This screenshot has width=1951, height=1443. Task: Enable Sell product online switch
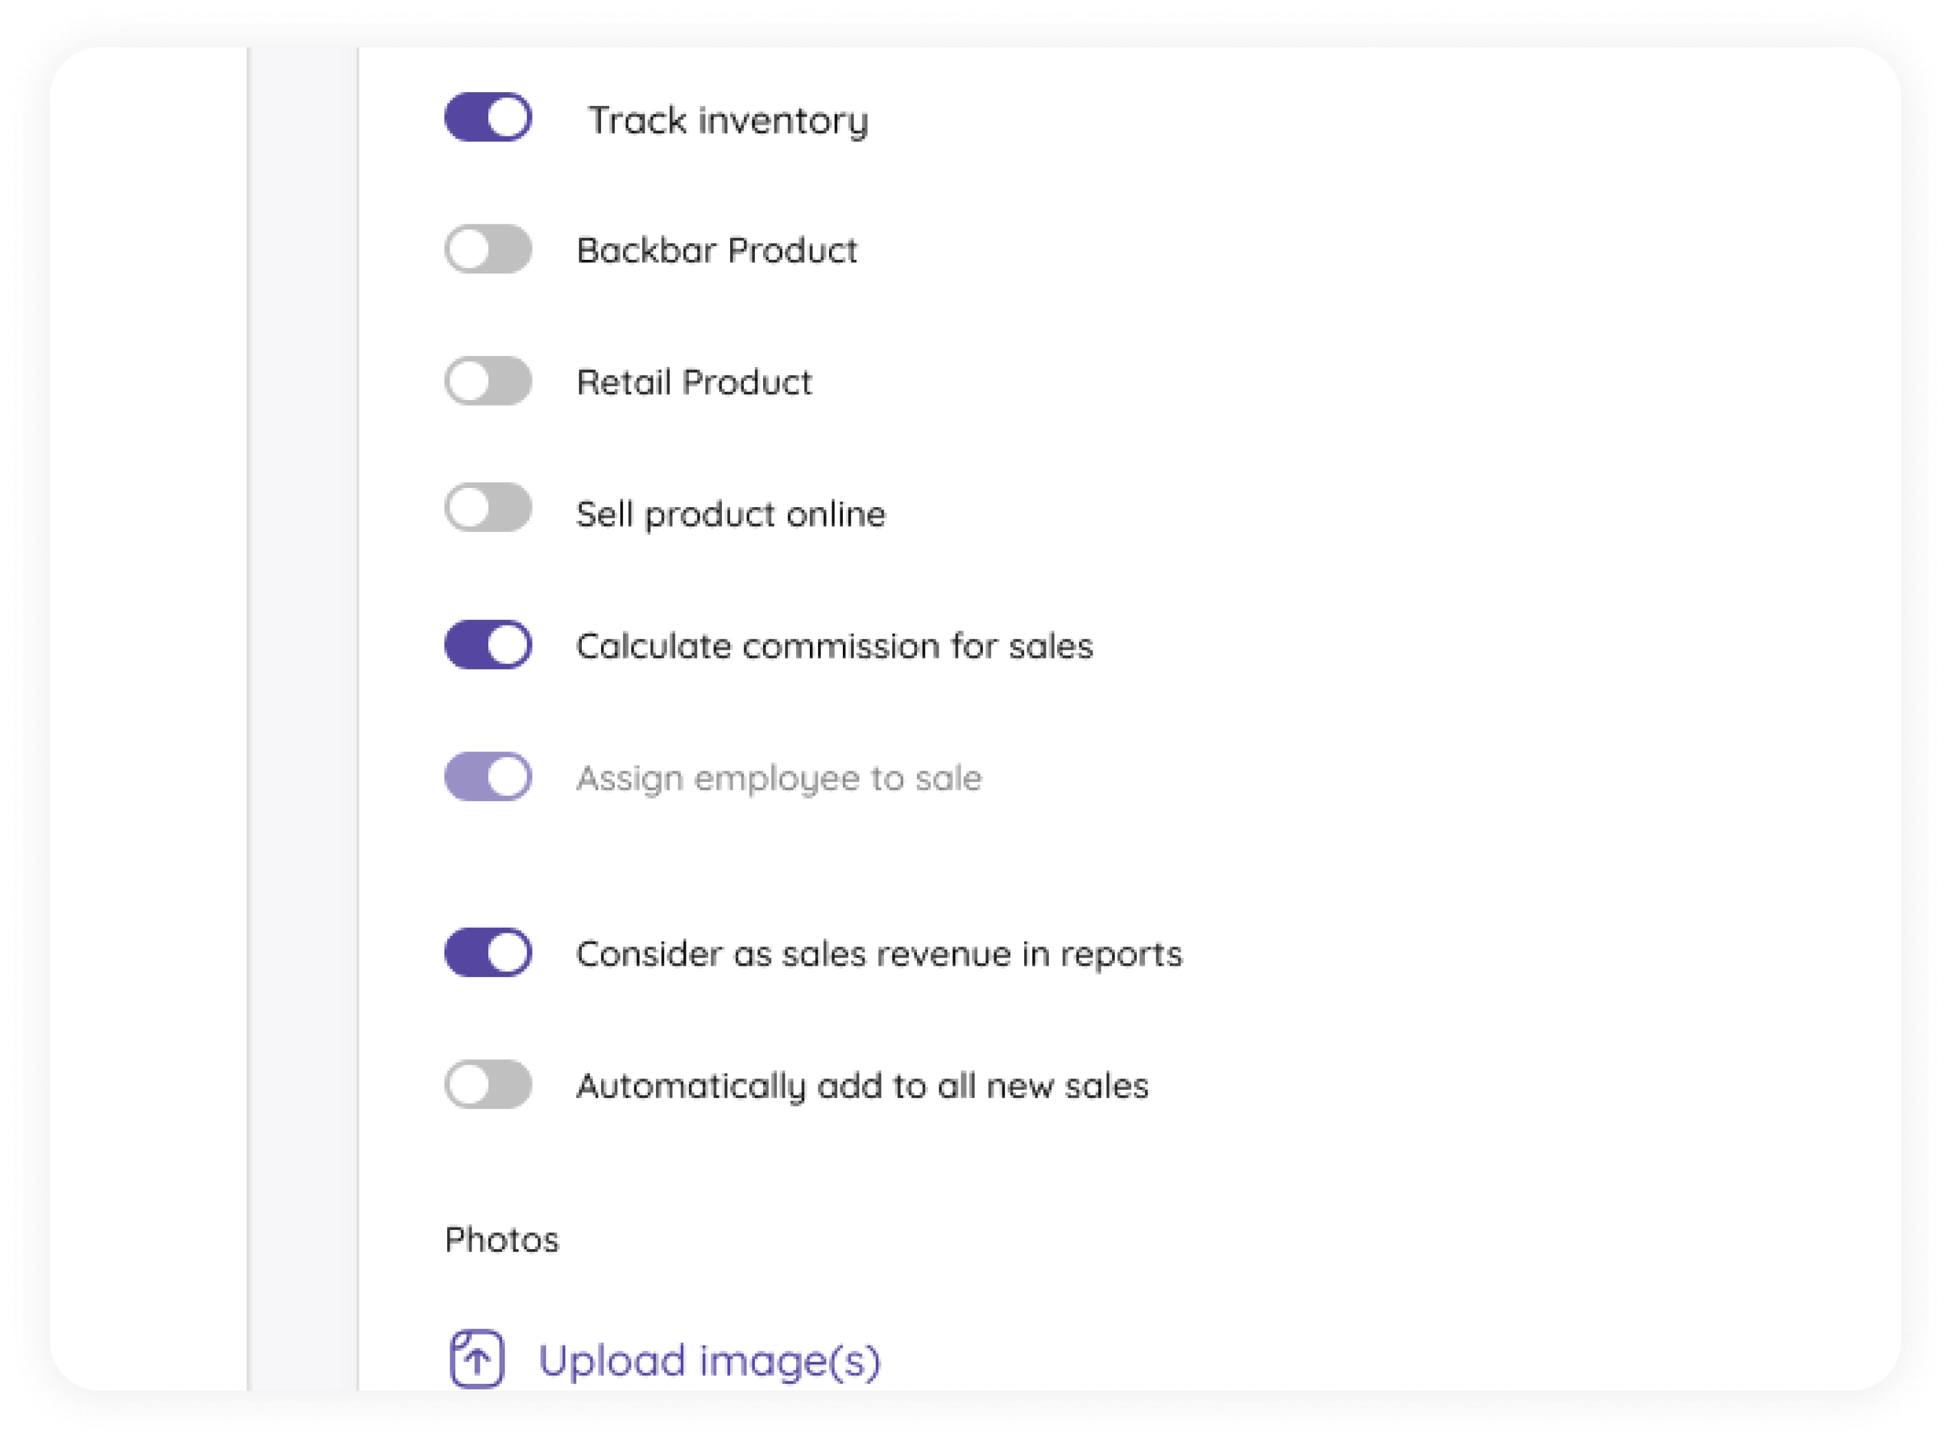click(488, 508)
